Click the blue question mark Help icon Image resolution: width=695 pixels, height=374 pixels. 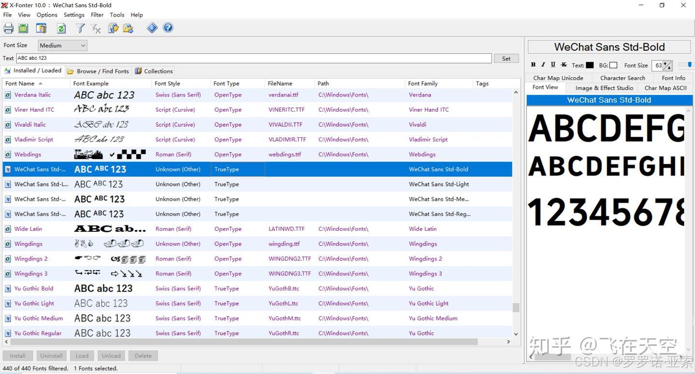click(168, 28)
